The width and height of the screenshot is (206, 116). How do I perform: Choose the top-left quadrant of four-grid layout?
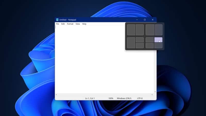click(x=150, y=40)
